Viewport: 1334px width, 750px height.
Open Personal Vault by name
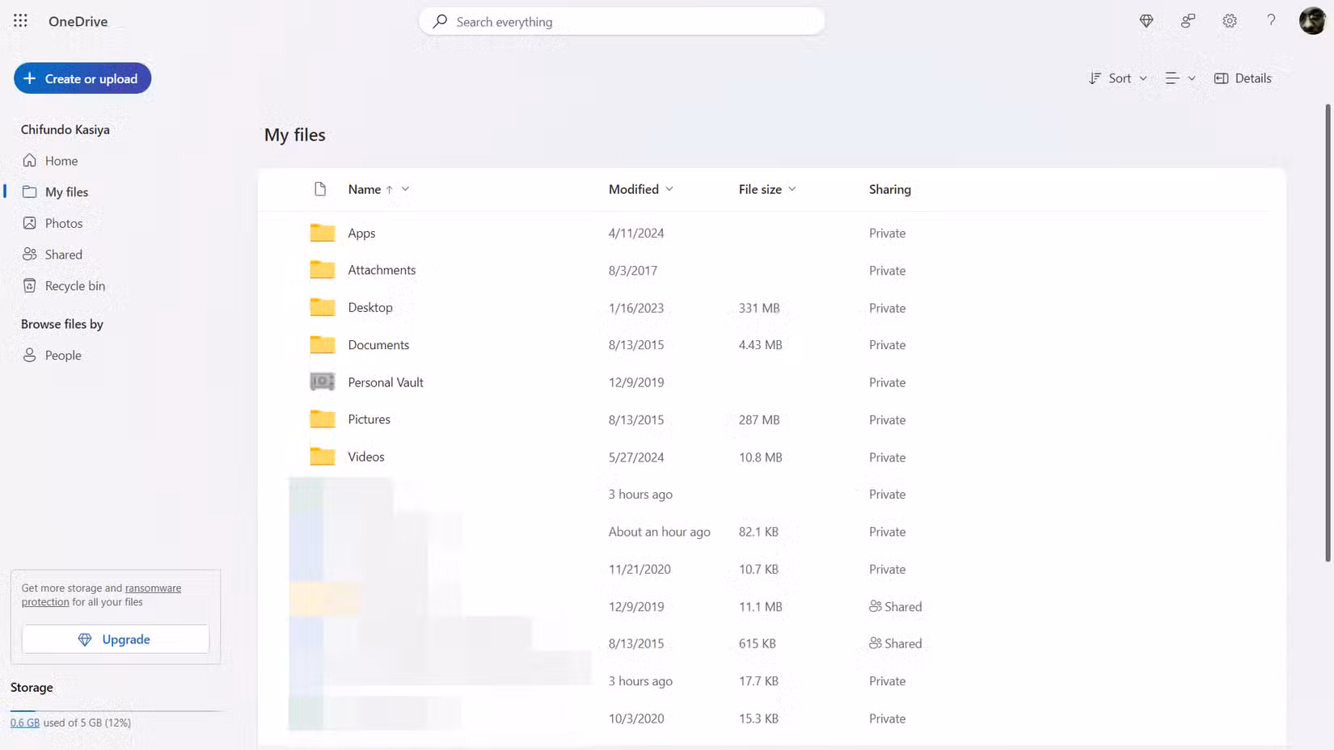click(386, 382)
